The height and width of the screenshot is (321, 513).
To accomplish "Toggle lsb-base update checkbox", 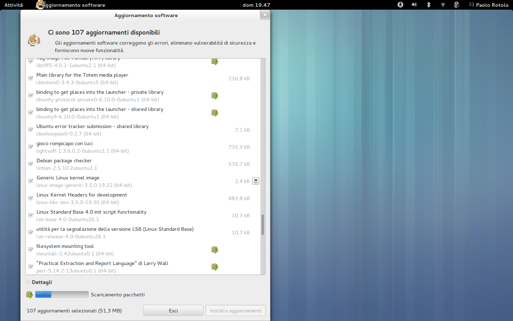I will point(31,215).
